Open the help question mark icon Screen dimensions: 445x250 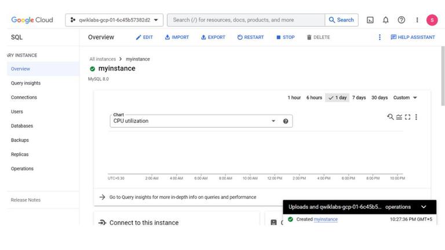pos(402,20)
